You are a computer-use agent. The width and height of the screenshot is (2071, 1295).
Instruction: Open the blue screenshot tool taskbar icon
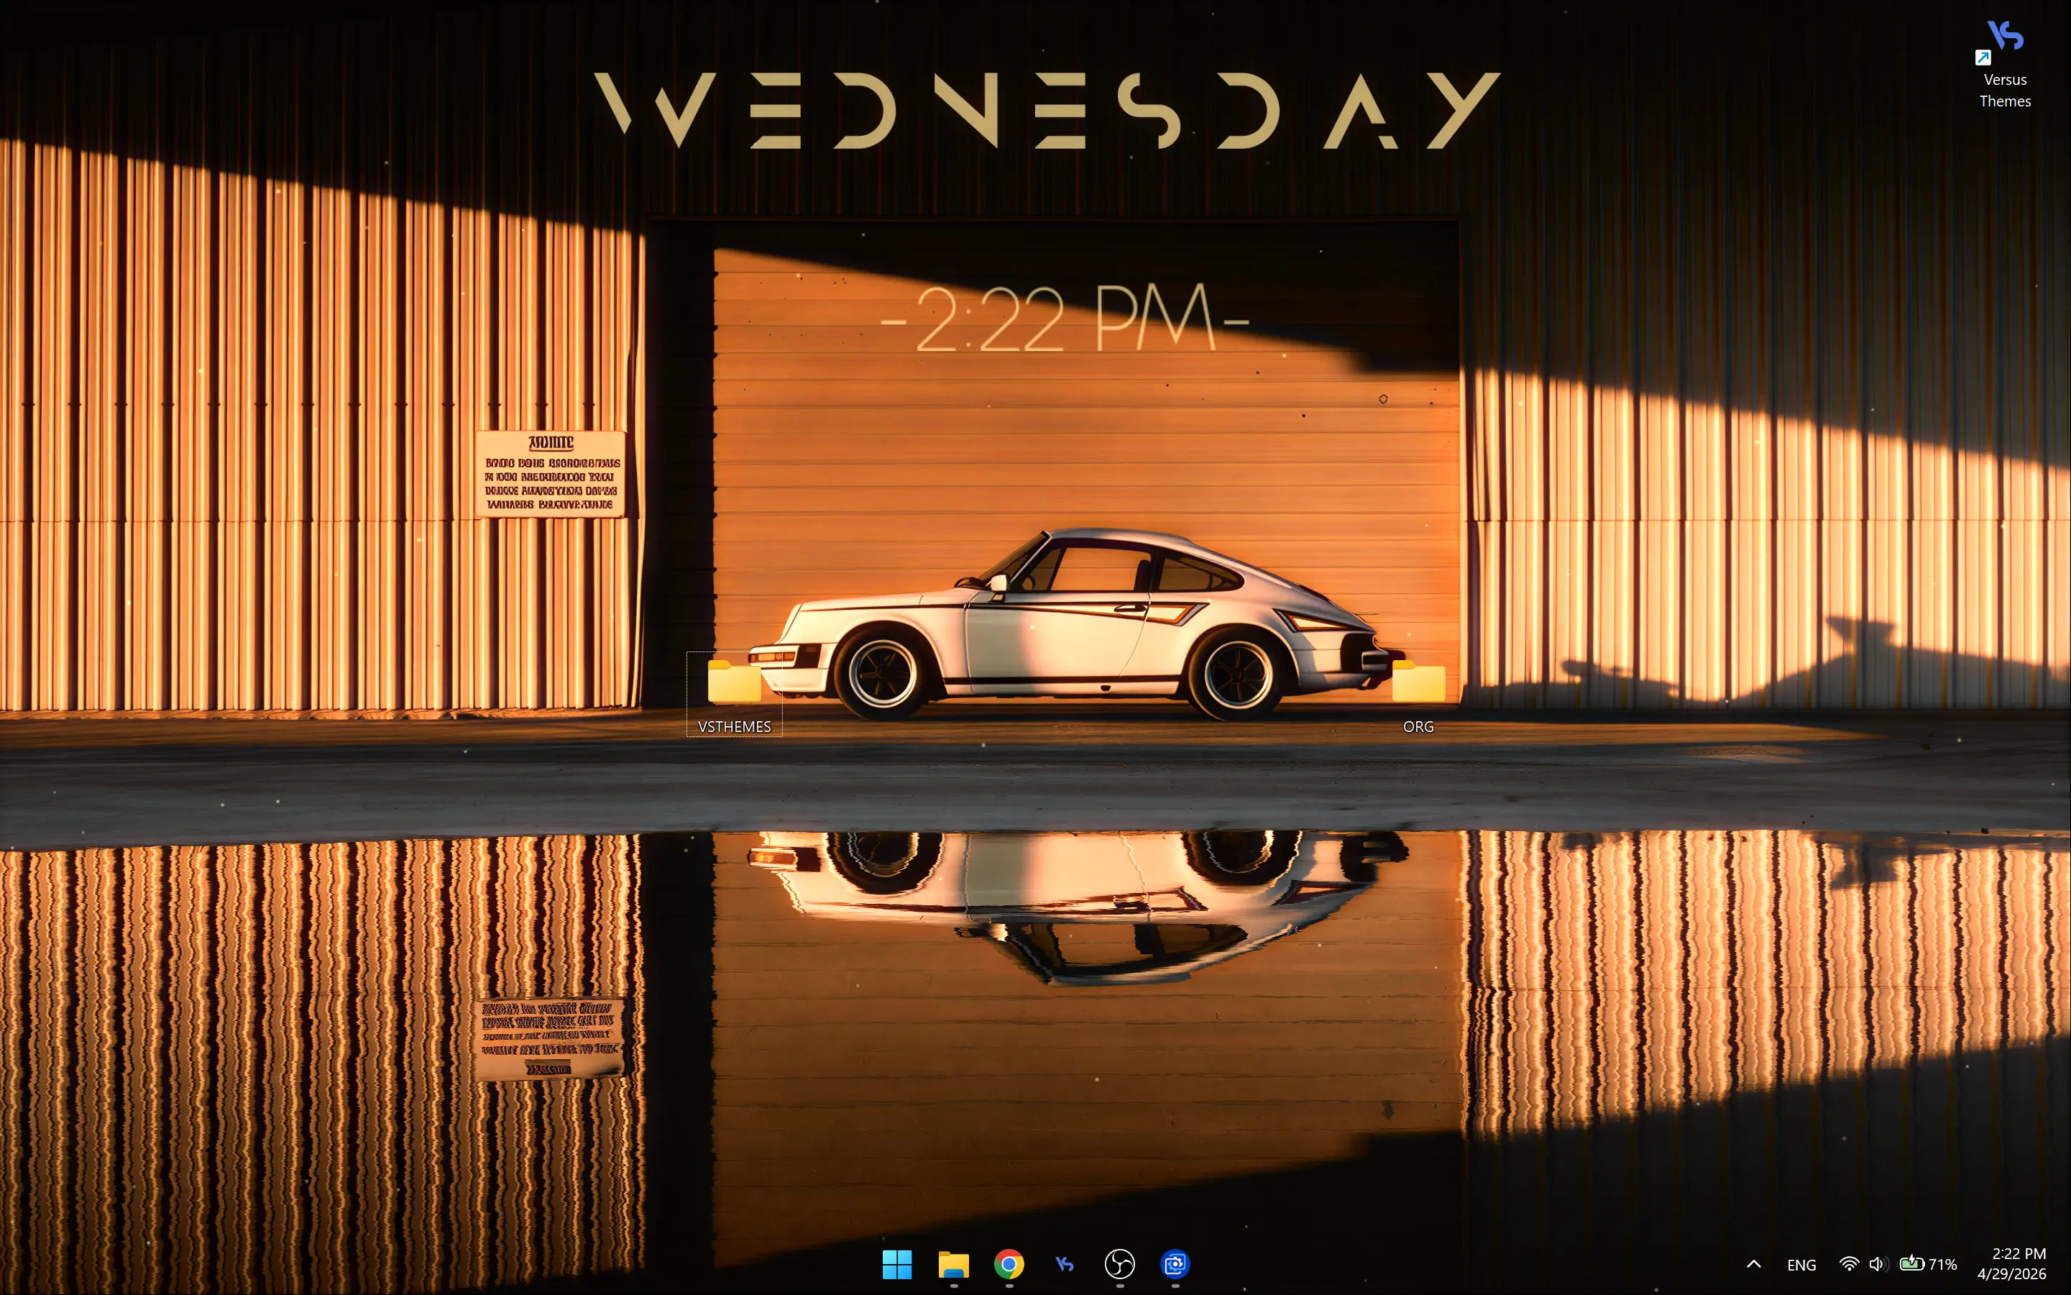[x=1175, y=1263]
